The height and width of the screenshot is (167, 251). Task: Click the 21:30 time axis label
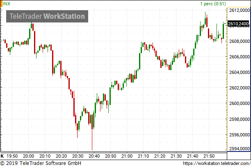tap(176, 156)
